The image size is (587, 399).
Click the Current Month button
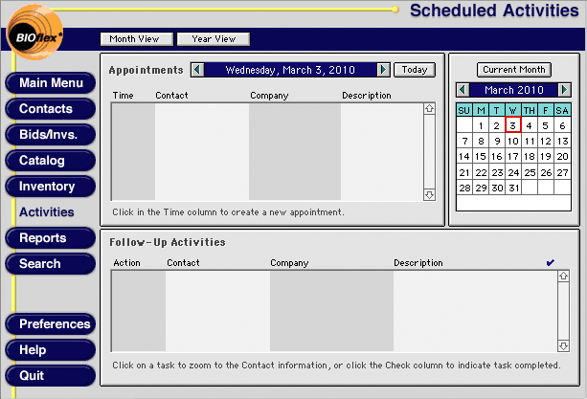(513, 70)
